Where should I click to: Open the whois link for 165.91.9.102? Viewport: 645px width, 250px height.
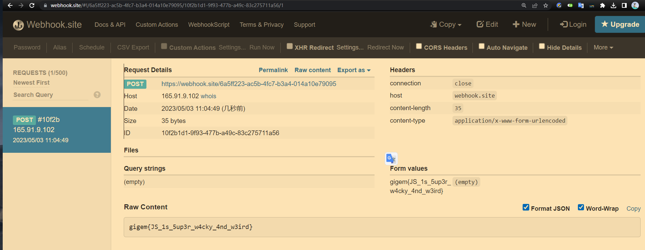click(208, 96)
